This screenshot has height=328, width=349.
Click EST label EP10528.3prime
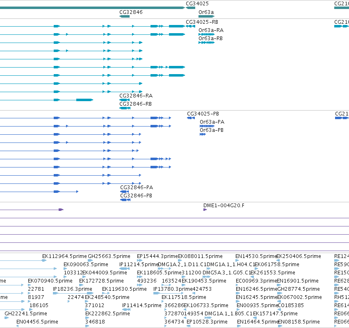click(207, 322)
